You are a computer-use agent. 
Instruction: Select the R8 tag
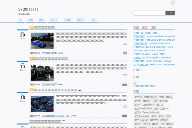click(154, 116)
